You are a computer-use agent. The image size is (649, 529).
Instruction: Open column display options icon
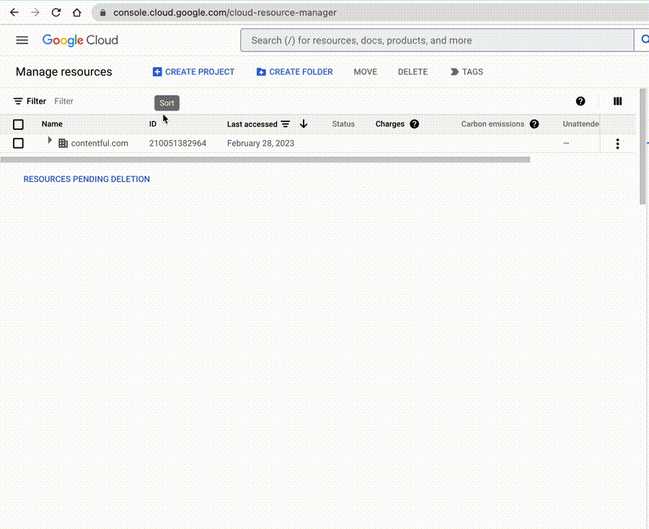tap(617, 102)
